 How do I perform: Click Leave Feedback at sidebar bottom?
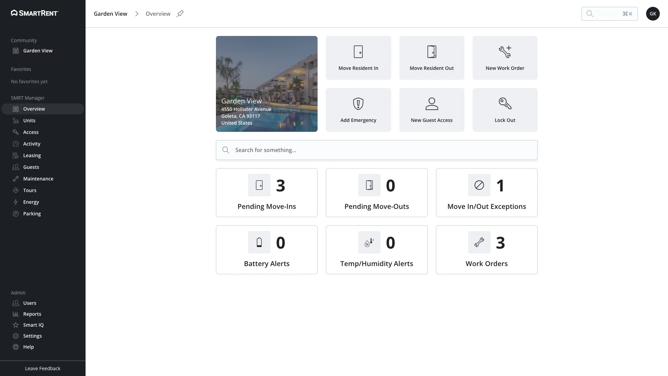[x=43, y=368]
